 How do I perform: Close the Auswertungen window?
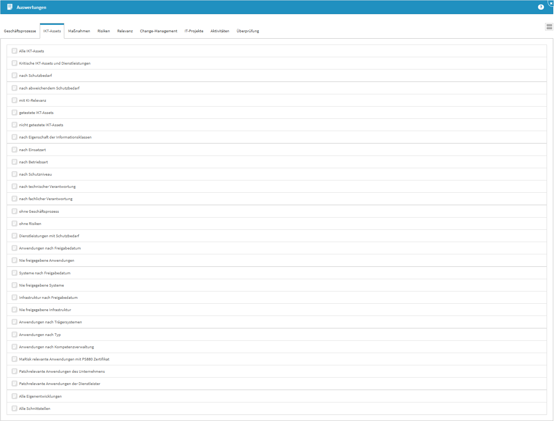[551, 3]
